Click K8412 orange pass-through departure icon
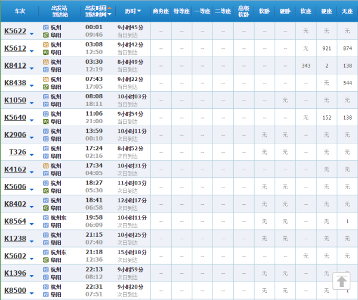This screenshot has height=300, width=358. point(46,62)
